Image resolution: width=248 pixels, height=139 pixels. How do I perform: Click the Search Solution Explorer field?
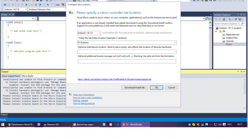[227, 24]
